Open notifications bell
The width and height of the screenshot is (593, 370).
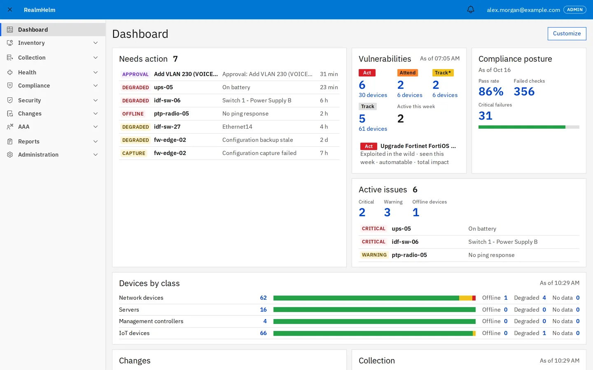(471, 9)
